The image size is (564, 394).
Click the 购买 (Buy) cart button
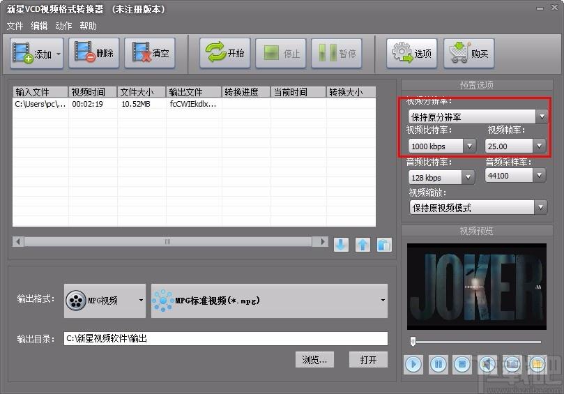click(x=469, y=53)
